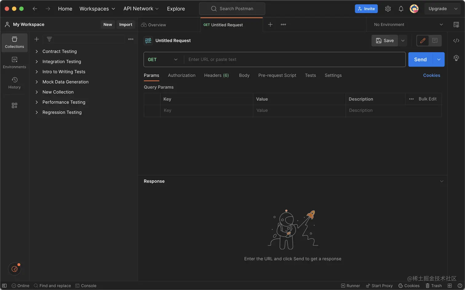
Task: Open the Home menu item
Action: (65, 9)
